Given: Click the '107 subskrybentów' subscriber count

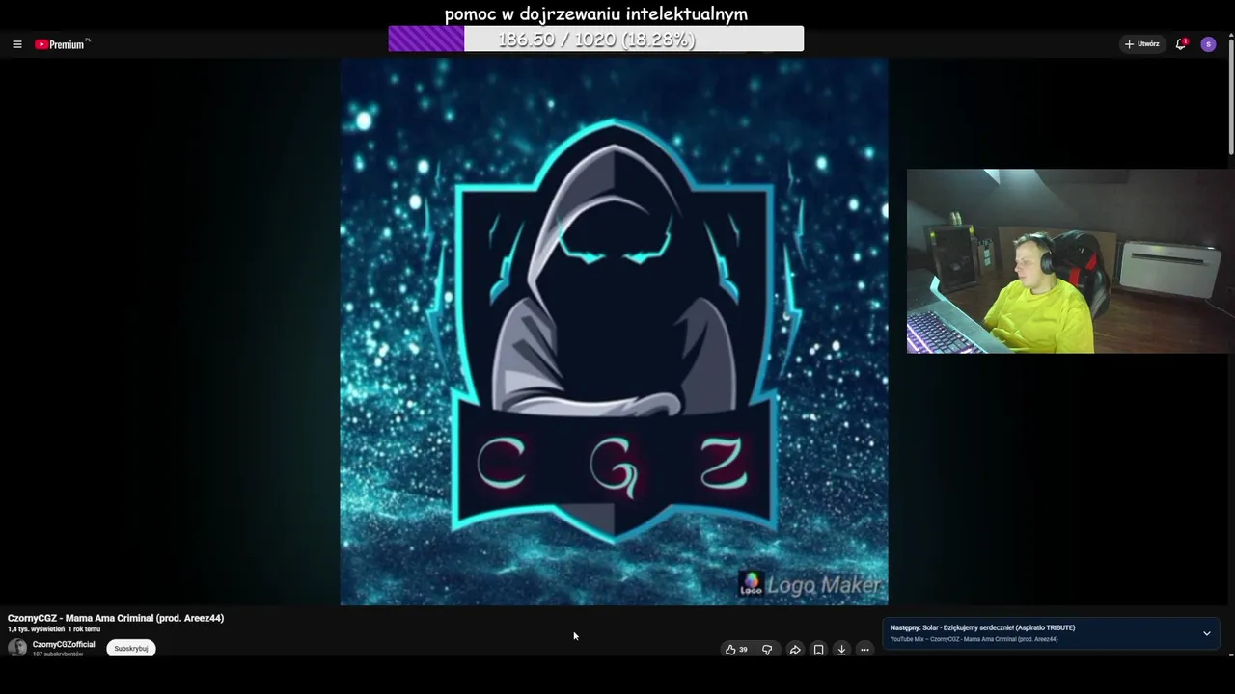Looking at the screenshot, I should pyautogui.click(x=58, y=654).
